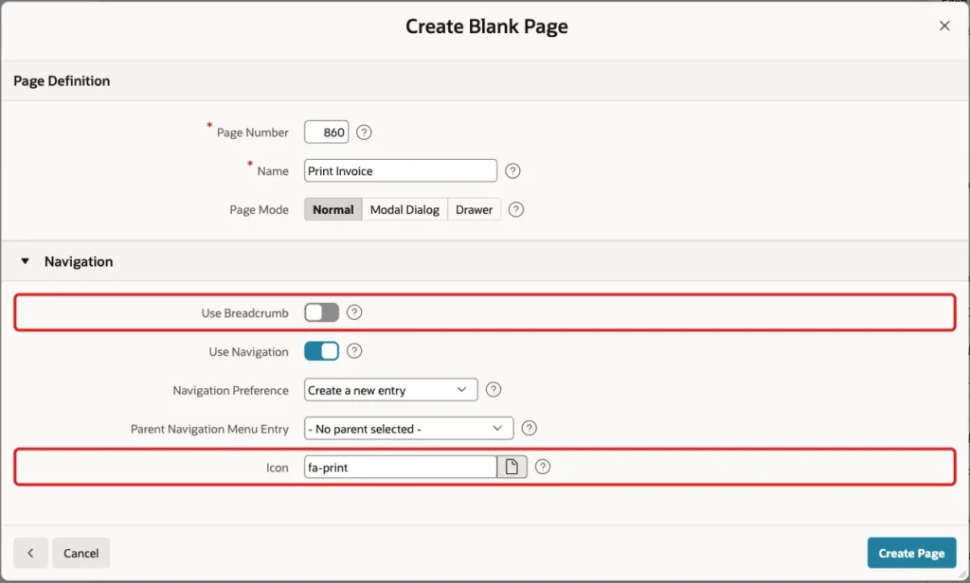Image resolution: width=970 pixels, height=583 pixels.
Task: Select Modal Dialog page mode
Action: click(x=404, y=209)
